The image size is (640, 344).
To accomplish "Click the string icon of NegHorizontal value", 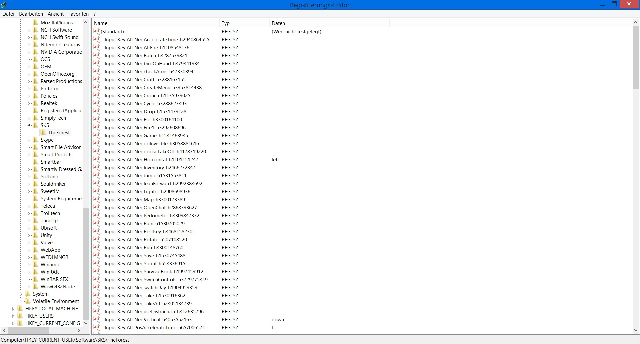I will click(97, 160).
